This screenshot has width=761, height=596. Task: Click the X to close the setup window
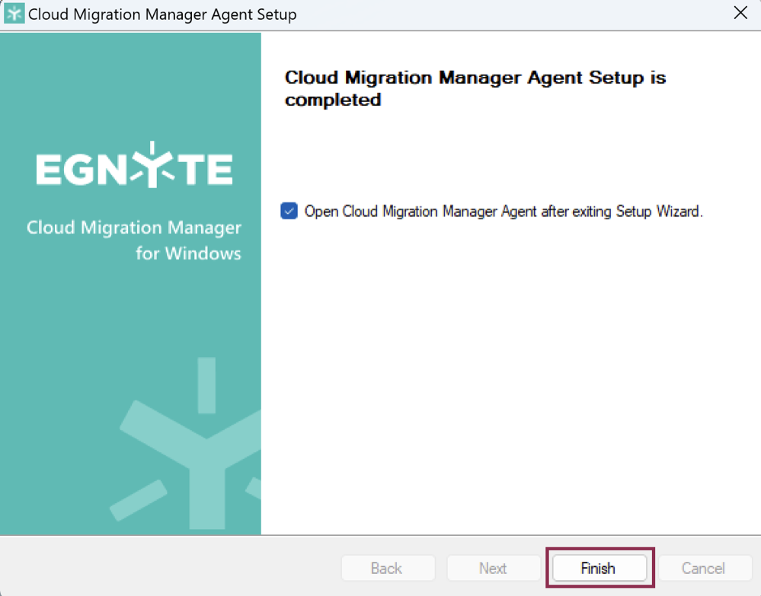click(x=739, y=12)
